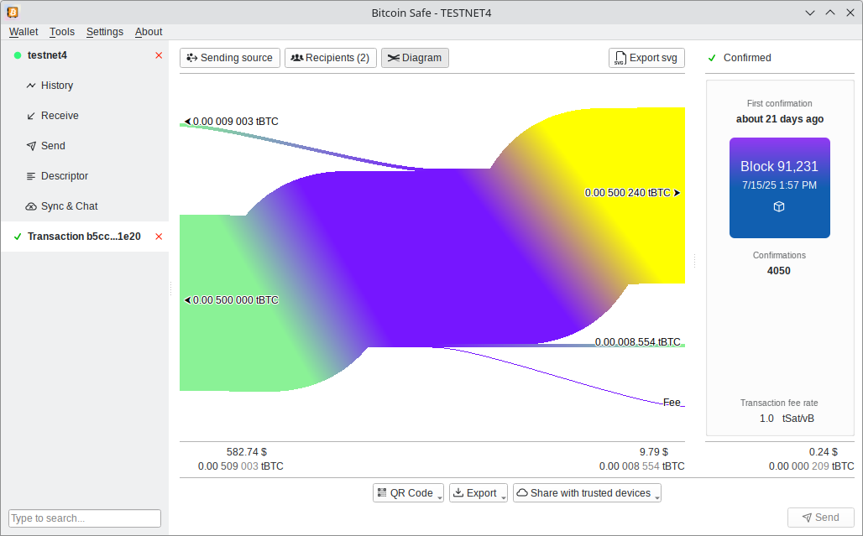Open the Sync & Chat page
Screen dimensions: 863x536
point(85,206)
